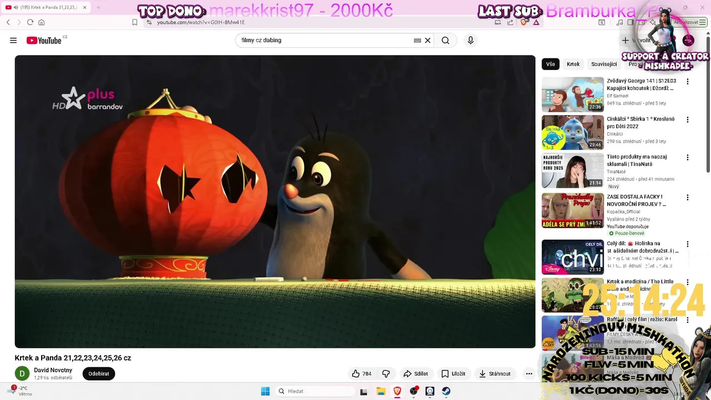Click the video player showing Krtek
The image size is (711, 400).
pyautogui.click(x=275, y=202)
